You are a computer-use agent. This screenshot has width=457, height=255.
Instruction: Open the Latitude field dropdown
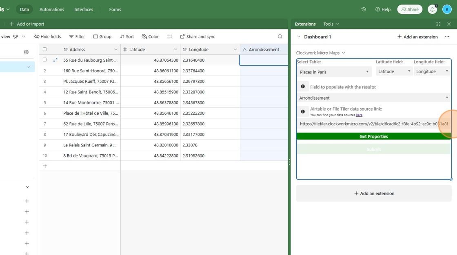tap(394, 71)
